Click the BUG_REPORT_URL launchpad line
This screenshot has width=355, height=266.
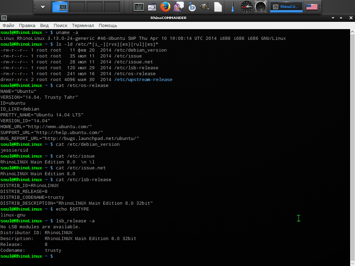click(x=69, y=138)
